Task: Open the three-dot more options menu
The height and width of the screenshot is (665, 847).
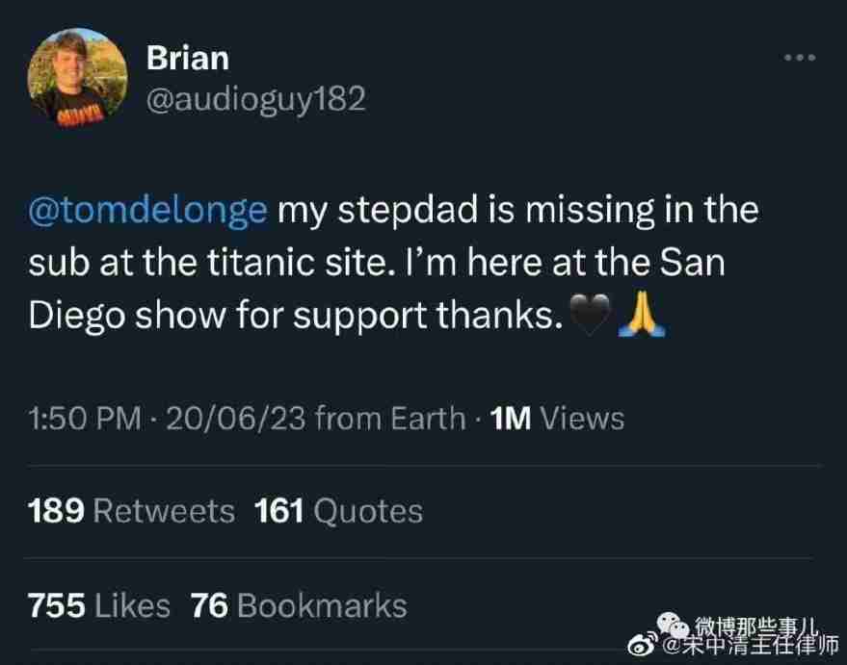Action: click(799, 59)
